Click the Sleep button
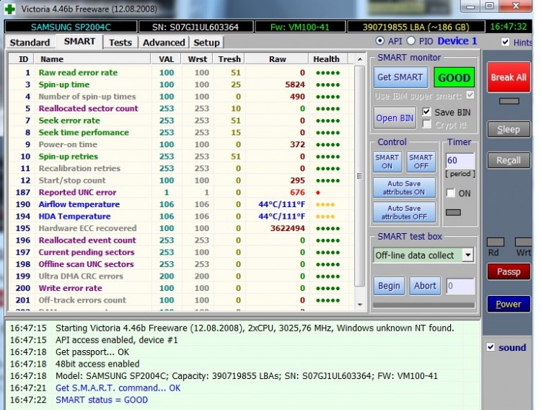 click(509, 129)
